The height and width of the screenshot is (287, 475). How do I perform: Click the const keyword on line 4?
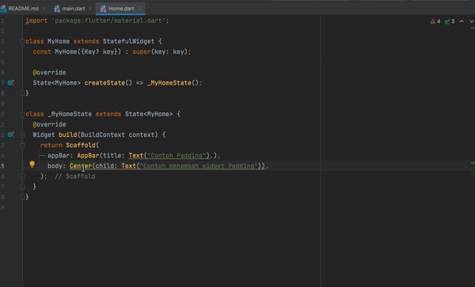(42, 51)
